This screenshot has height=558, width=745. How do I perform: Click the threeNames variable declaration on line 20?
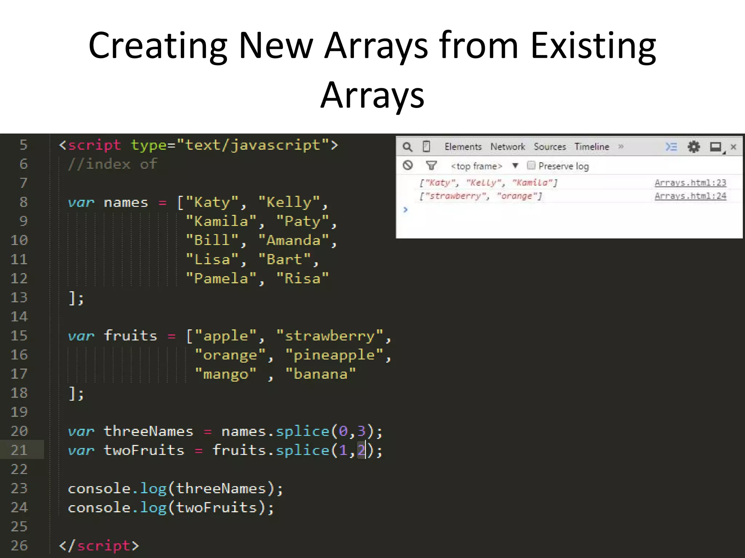tap(225, 431)
